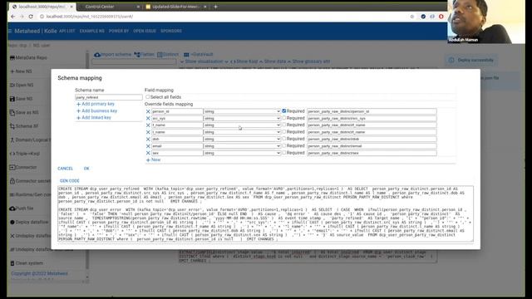The image size is (532, 299).
Task: Click the Clean system trash icon
Action: coord(12,263)
